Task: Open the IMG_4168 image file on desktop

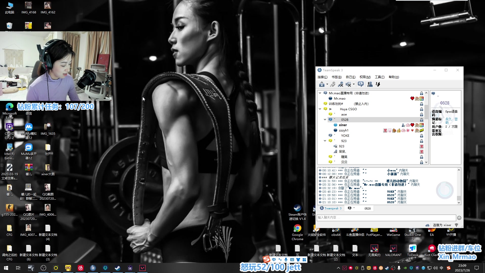Action: point(29,8)
